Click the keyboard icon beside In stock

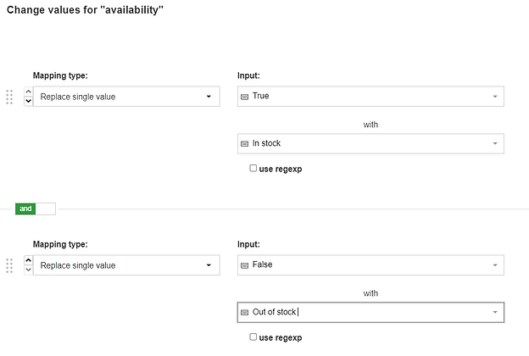point(246,144)
